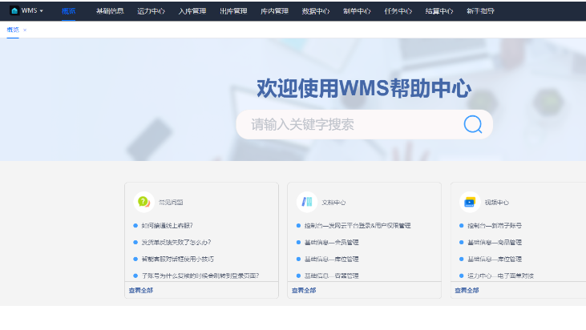The height and width of the screenshot is (330, 586).
Task: Open the 数据中心 menu
Action: coord(316,11)
